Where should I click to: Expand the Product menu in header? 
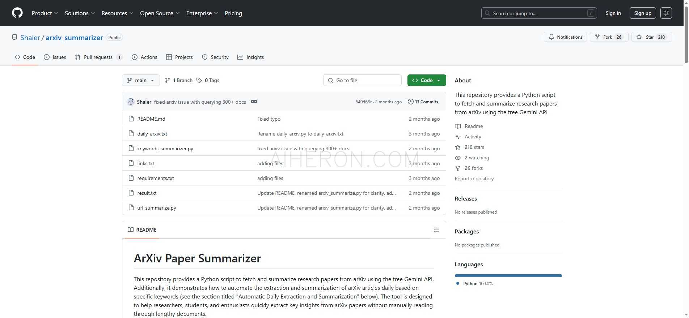click(45, 13)
